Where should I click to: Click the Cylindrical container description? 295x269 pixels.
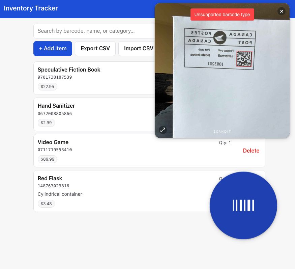point(60,194)
